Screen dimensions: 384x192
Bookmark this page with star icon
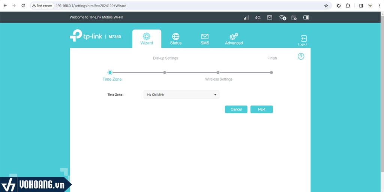click(x=326, y=6)
